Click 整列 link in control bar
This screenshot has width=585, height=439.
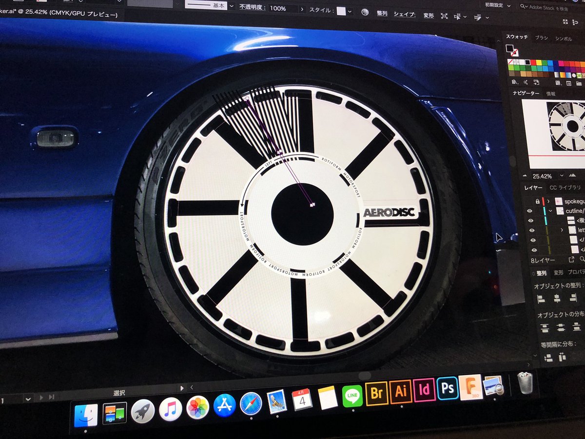click(x=382, y=14)
